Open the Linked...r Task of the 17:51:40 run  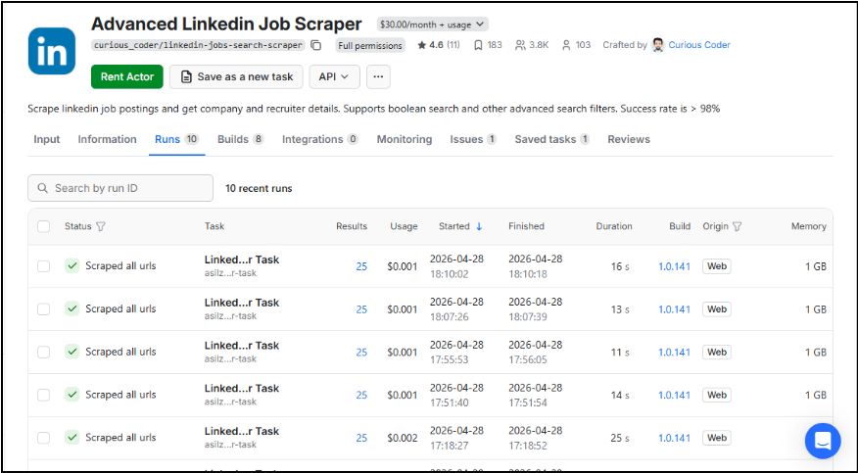coord(242,389)
